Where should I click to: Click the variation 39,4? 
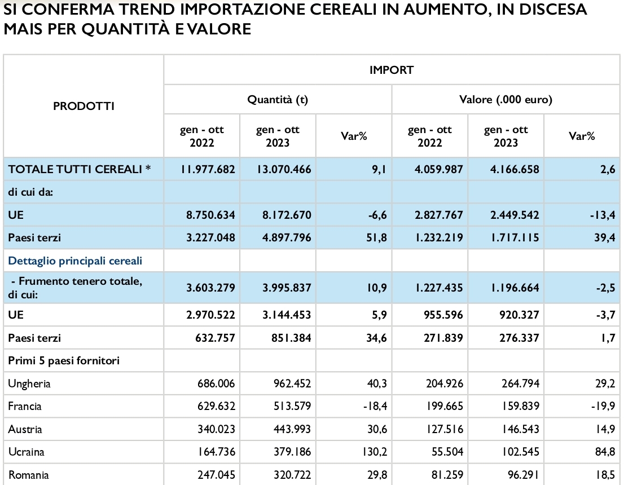[605, 238]
